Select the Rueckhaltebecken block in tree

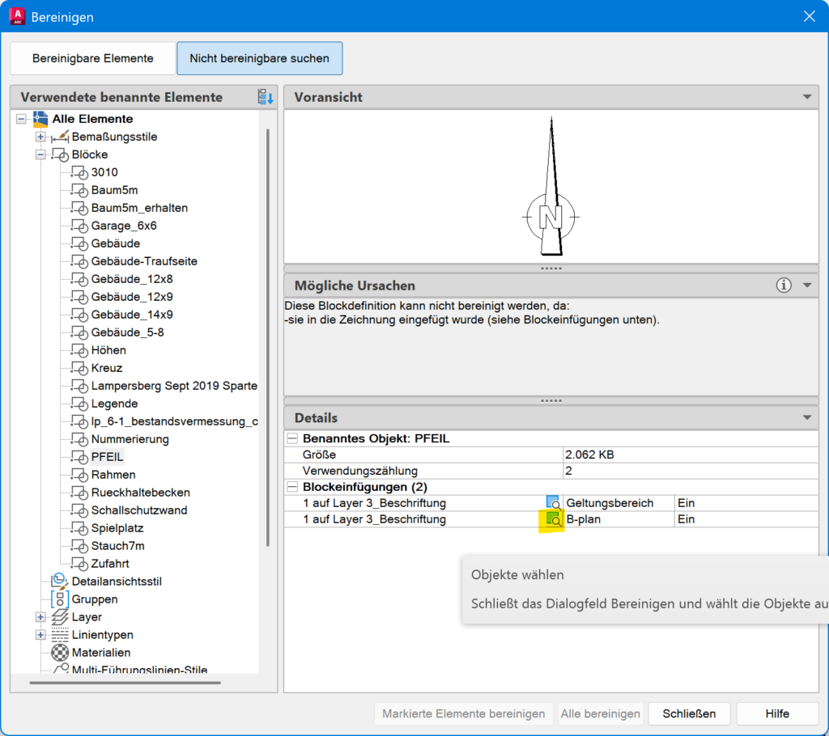click(140, 493)
